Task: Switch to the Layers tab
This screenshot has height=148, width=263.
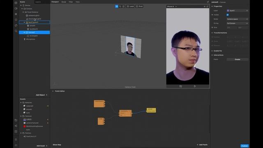Action: (x=38, y=2)
